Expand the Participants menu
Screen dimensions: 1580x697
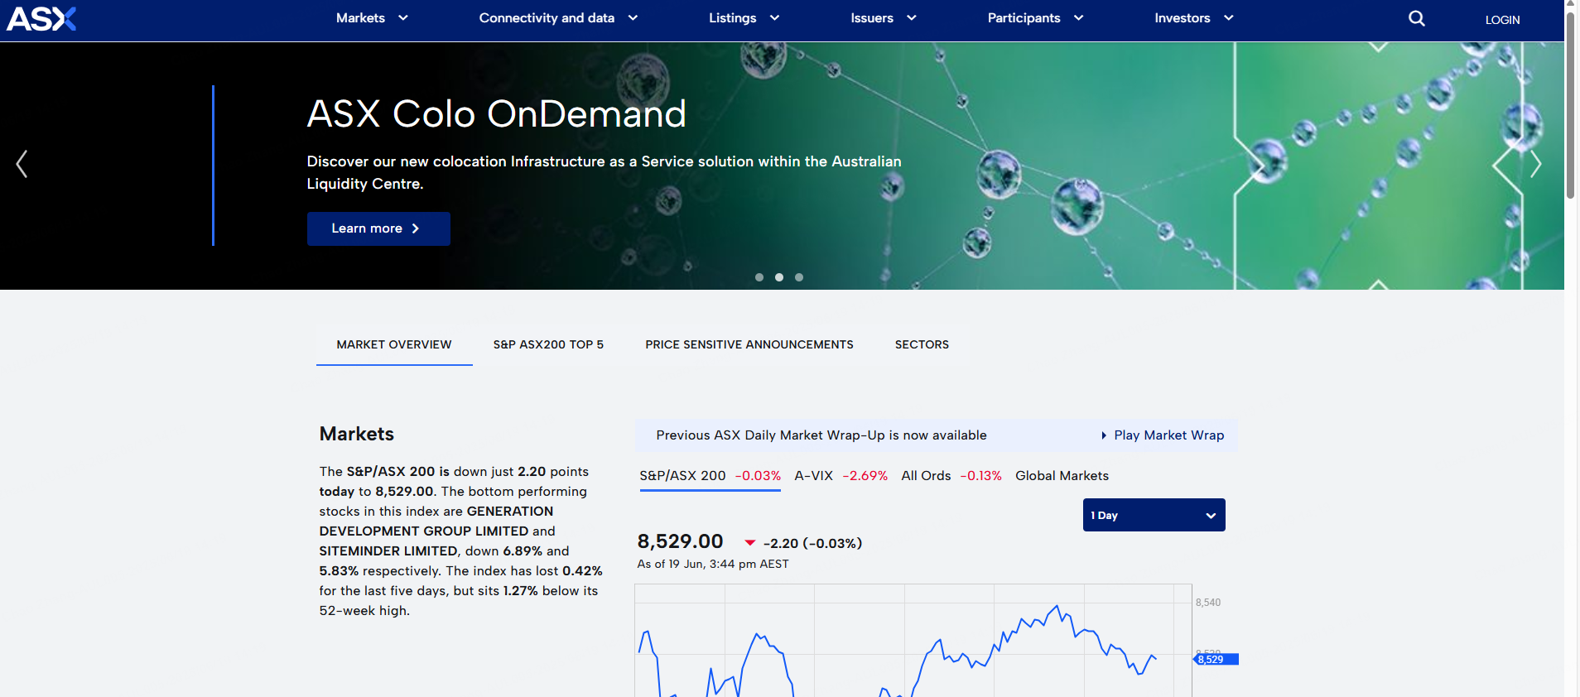click(1035, 18)
